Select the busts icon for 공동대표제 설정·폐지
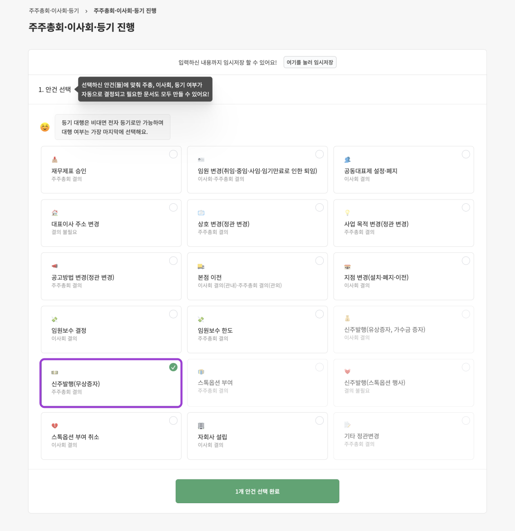515x531 pixels. 347,159
